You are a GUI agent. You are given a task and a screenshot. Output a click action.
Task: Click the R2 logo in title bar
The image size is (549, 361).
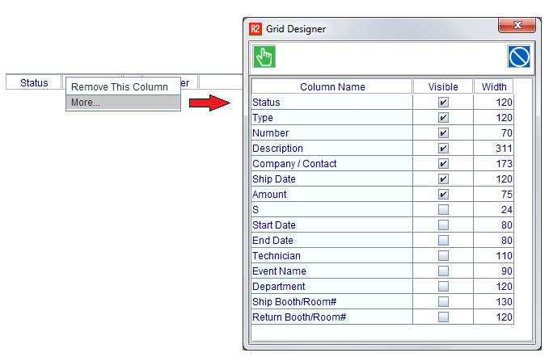[x=255, y=29]
